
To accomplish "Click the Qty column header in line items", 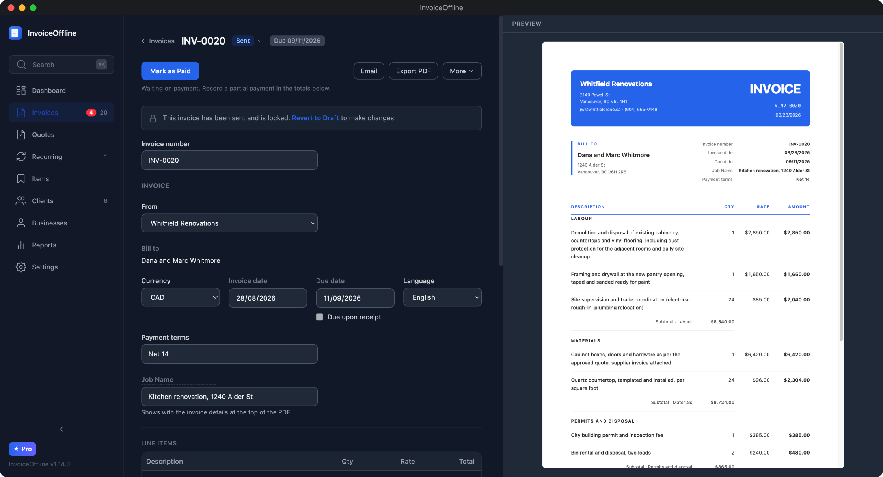I will tap(347, 462).
